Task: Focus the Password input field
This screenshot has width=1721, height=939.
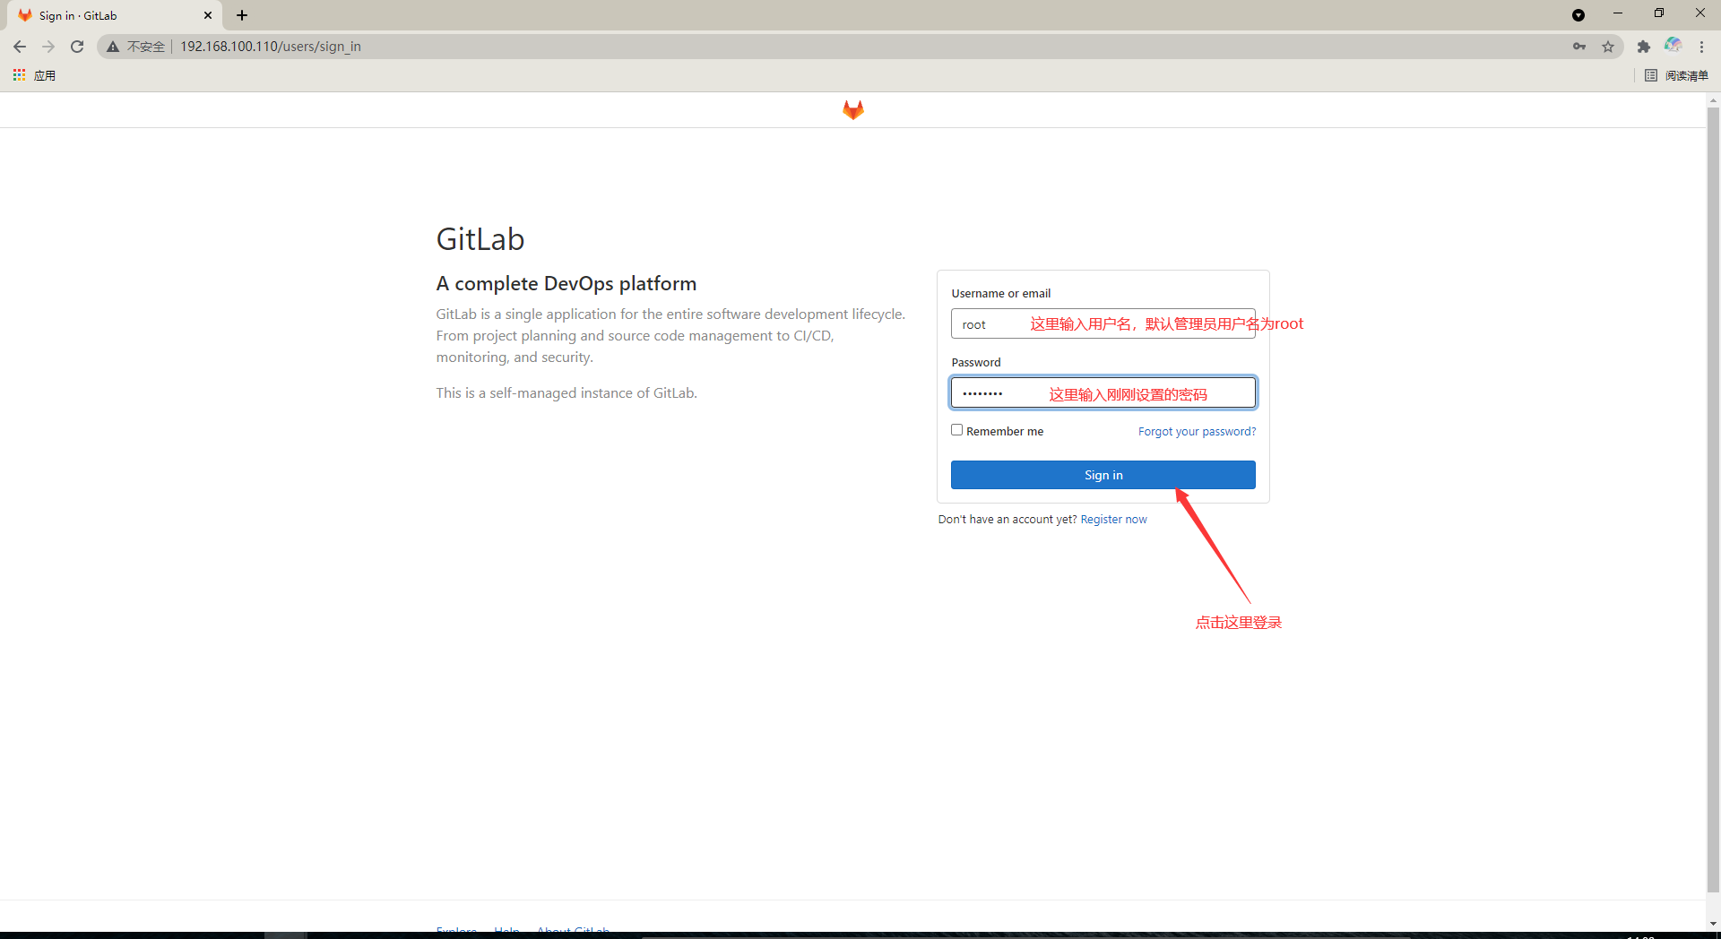Action: click(1103, 392)
